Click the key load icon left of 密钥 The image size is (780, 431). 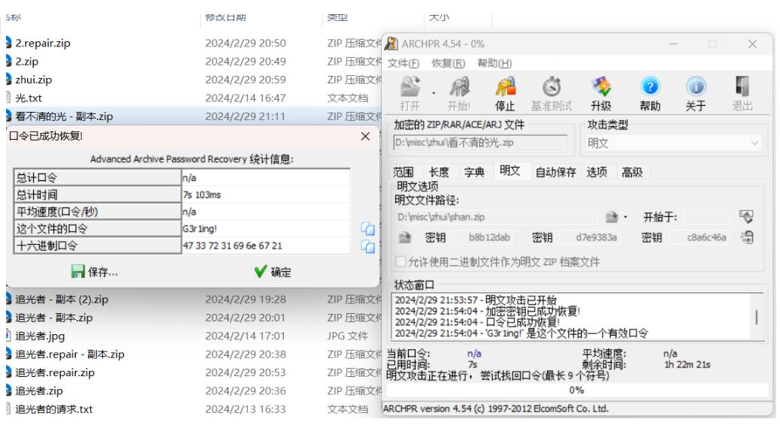point(405,237)
